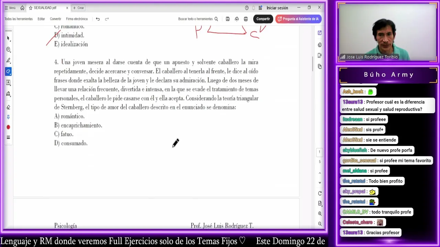
Task: Redo the last action
Action: tap(107, 19)
